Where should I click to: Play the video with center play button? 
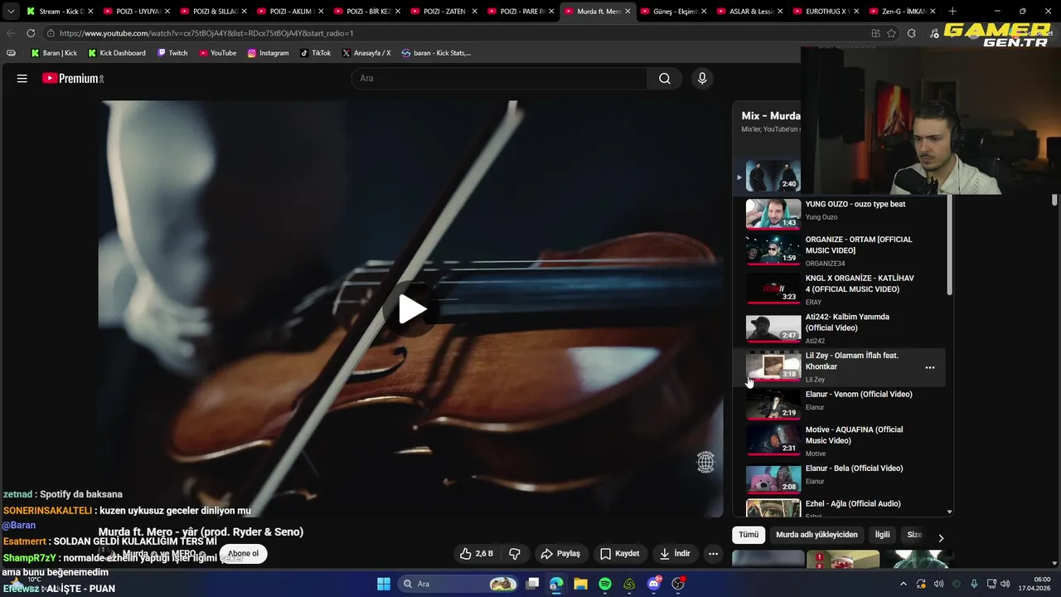click(412, 309)
